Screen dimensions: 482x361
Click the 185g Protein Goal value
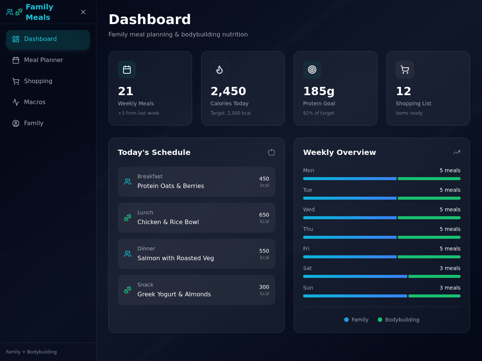coord(319,91)
